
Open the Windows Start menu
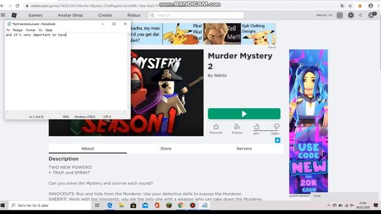click(2, 205)
